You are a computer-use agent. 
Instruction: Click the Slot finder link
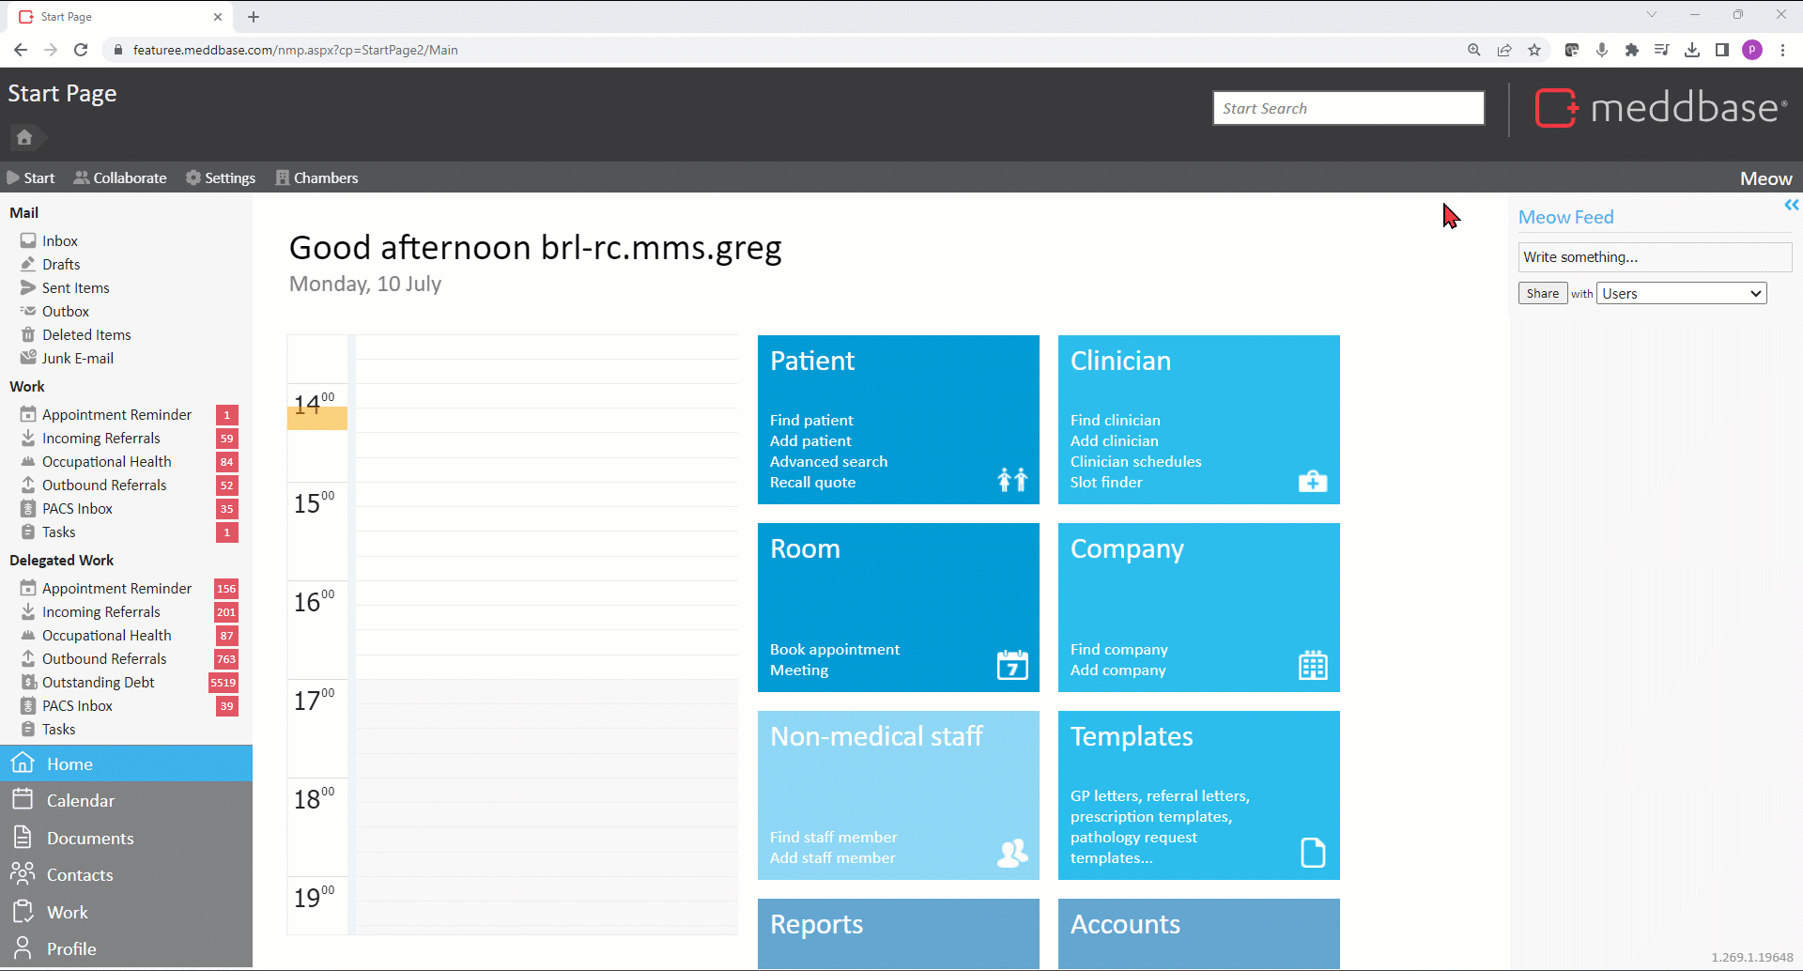click(x=1106, y=482)
